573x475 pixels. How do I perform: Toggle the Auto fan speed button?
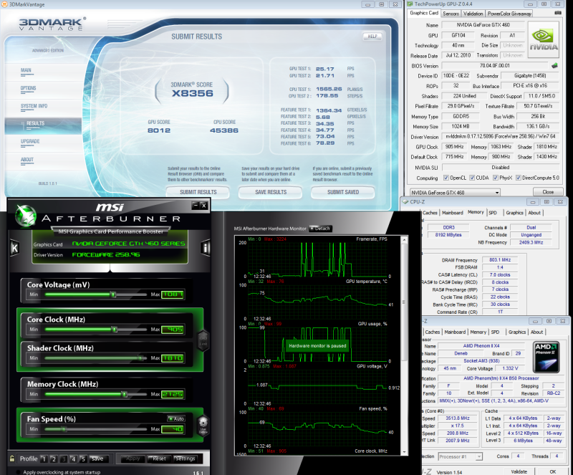pos(175,418)
